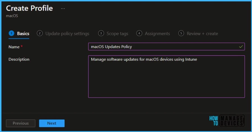Switch to the Assignments step
Image resolution: width=252 pixels, height=132 pixels.
click(x=153, y=34)
